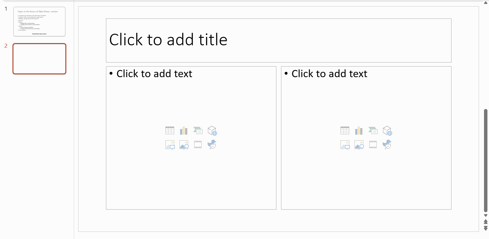Insert SmartArt graphic in the left placeholder
This screenshot has height=239, width=489.
(x=198, y=131)
